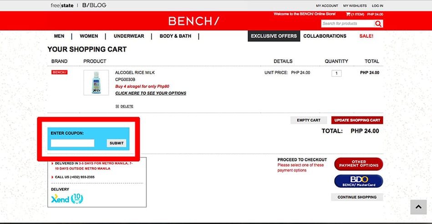
Task: Click the Buy 4 alcogel promo text
Action: [x=142, y=87]
